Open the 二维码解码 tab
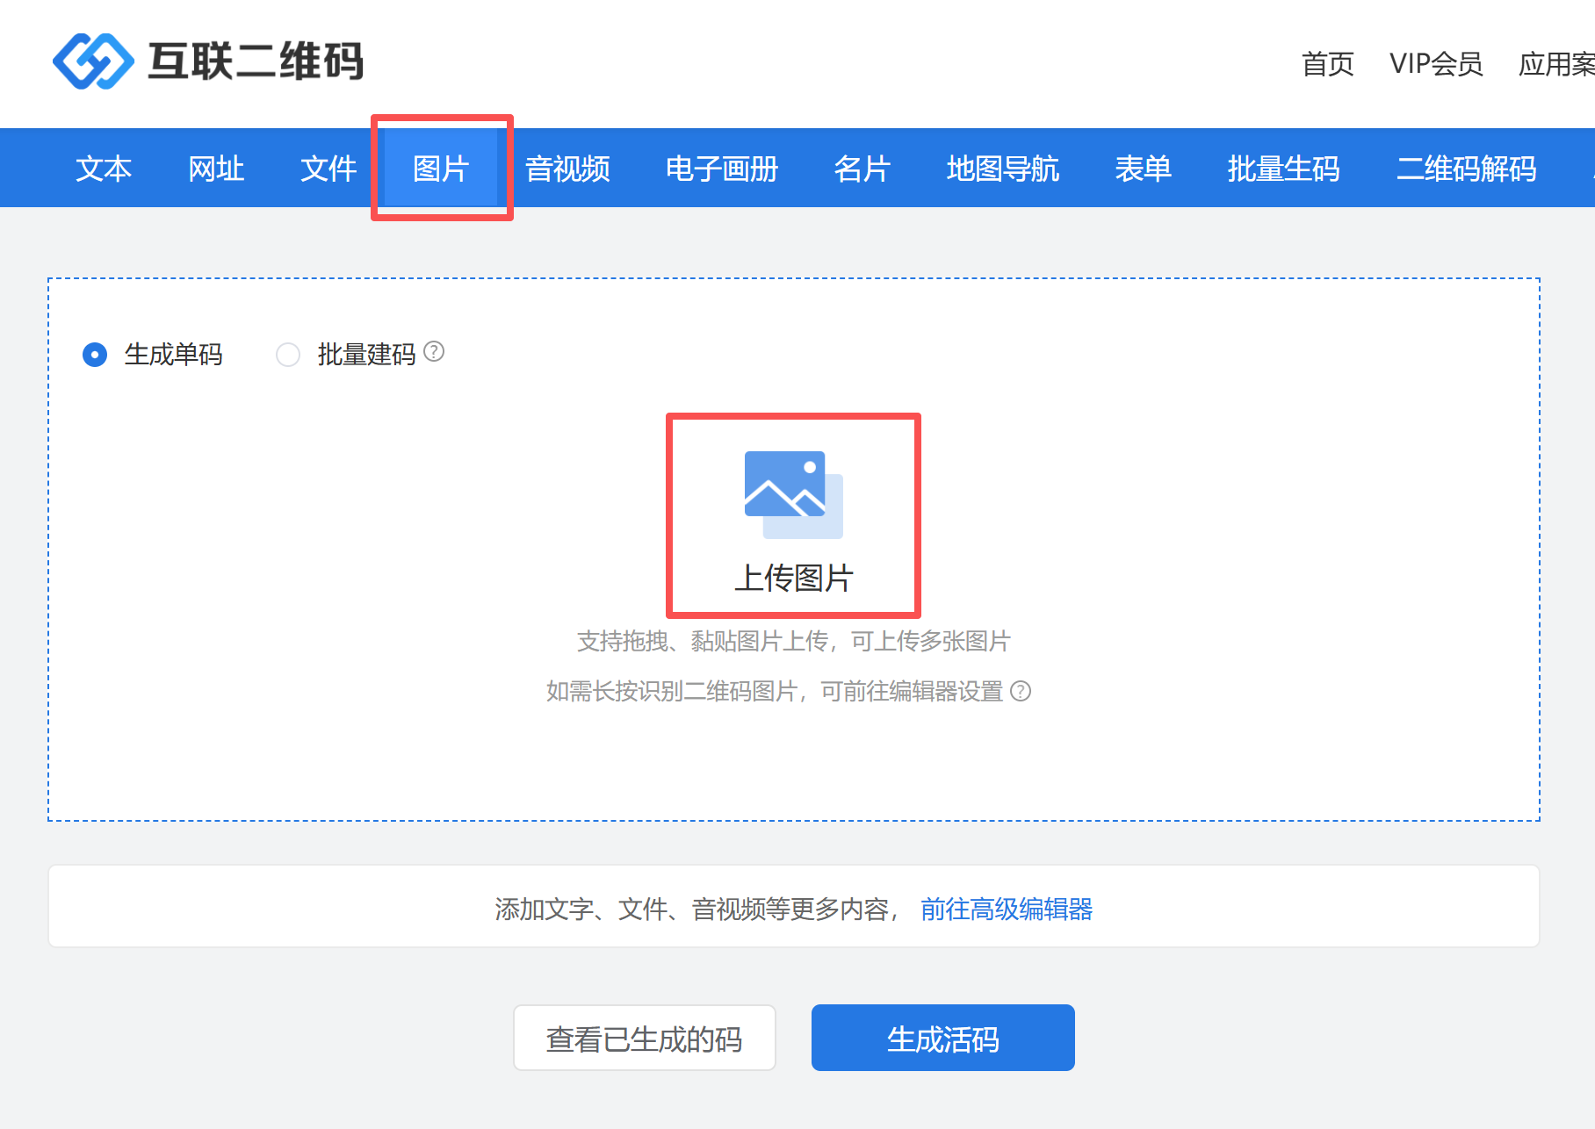 tap(1466, 169)
